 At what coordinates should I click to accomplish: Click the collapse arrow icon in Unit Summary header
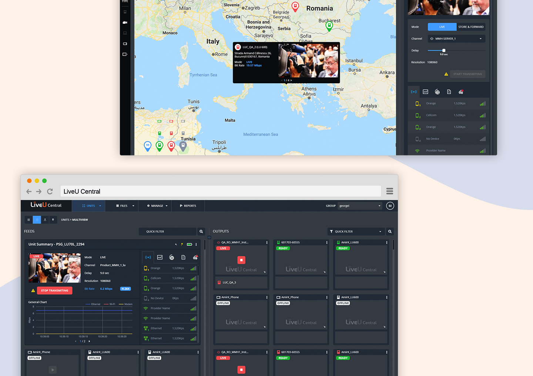coord(176,244)
